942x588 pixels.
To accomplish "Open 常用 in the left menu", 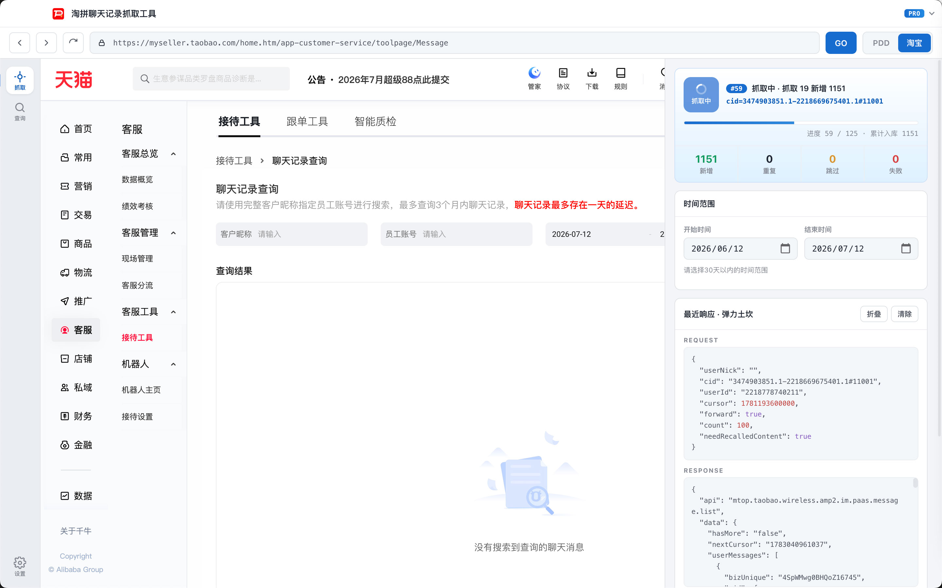I will [76, 157].
